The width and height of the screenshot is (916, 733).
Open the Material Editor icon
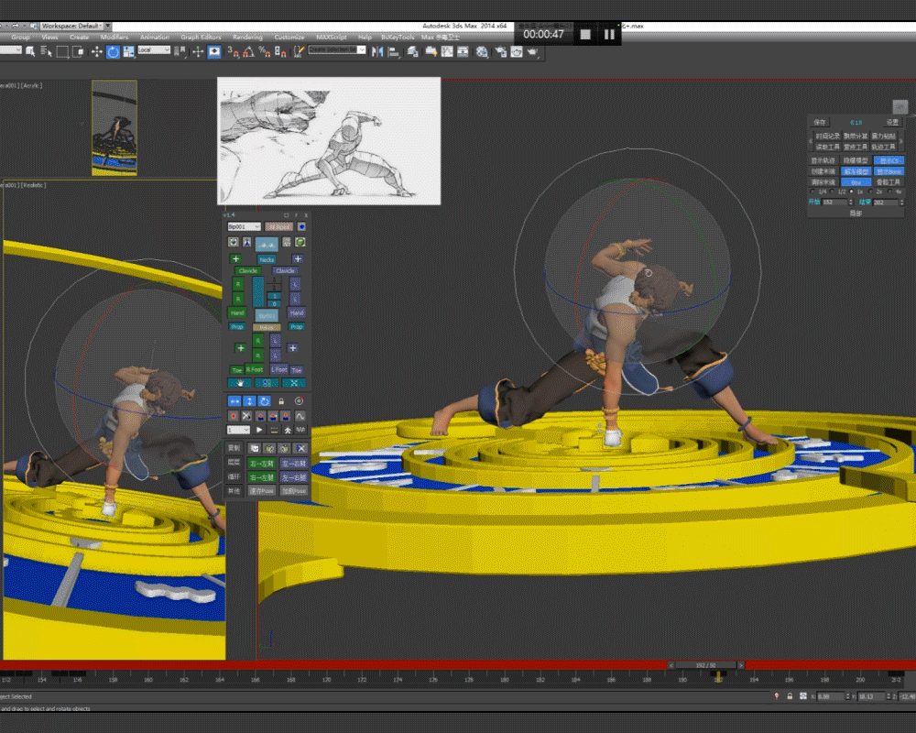point(482,52)
